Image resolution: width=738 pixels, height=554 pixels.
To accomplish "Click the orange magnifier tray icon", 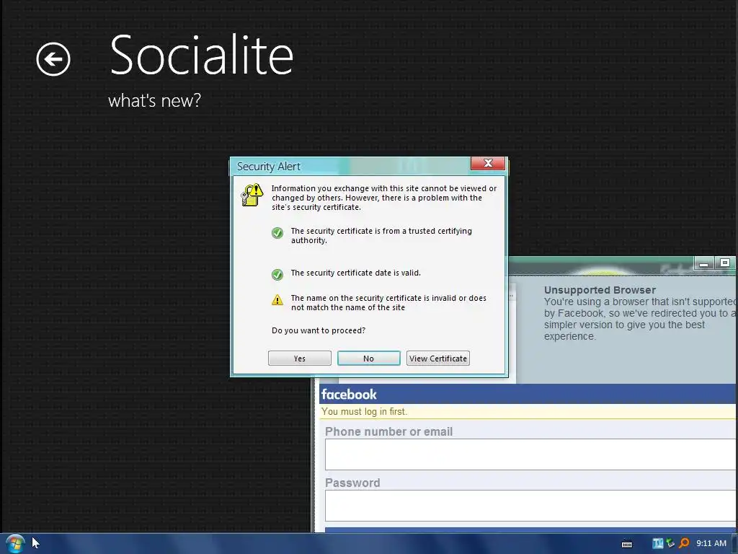I will [x=685, y=543].
